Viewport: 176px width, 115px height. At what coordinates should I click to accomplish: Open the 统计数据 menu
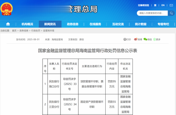point(141,24)
